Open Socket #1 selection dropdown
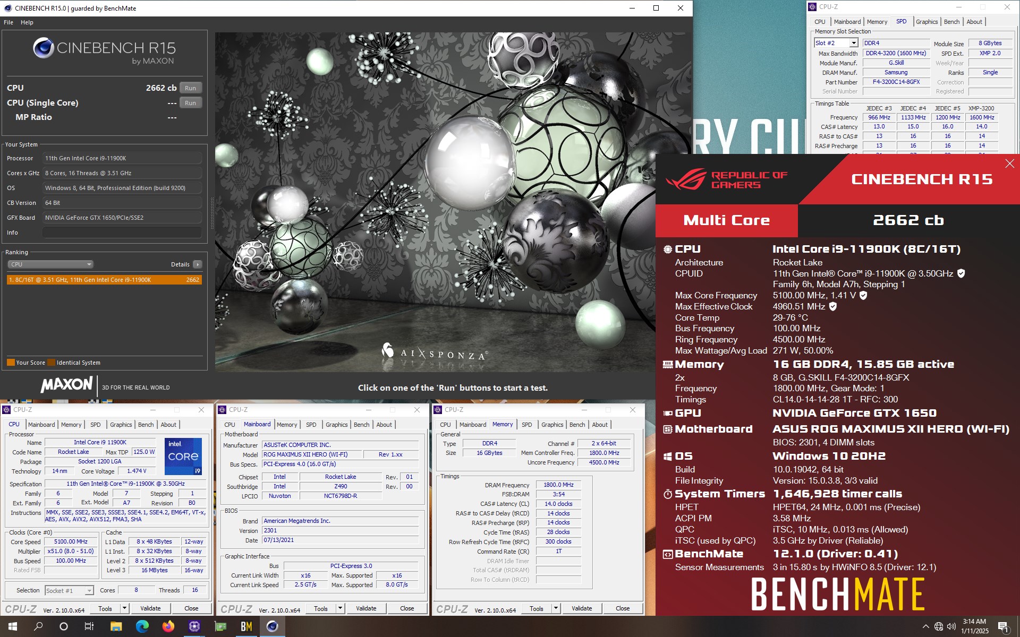The height and width of the screenshot is (637, 1020). (69, 590)
